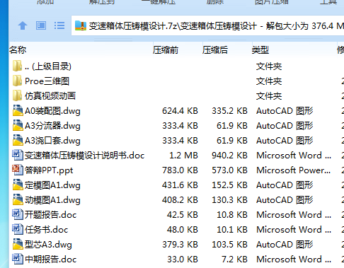This screenshot has height=268, width=344.
Task: Click the folder icon for 仿真视频动画
Action: (18, 95)
